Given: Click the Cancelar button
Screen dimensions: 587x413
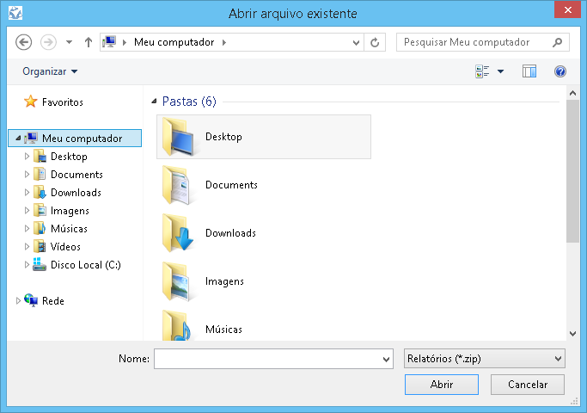Looking at the screenshot, I should tap(528, 385).
